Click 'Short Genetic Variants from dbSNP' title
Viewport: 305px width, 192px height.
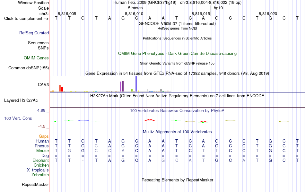[x=177, y=64]
